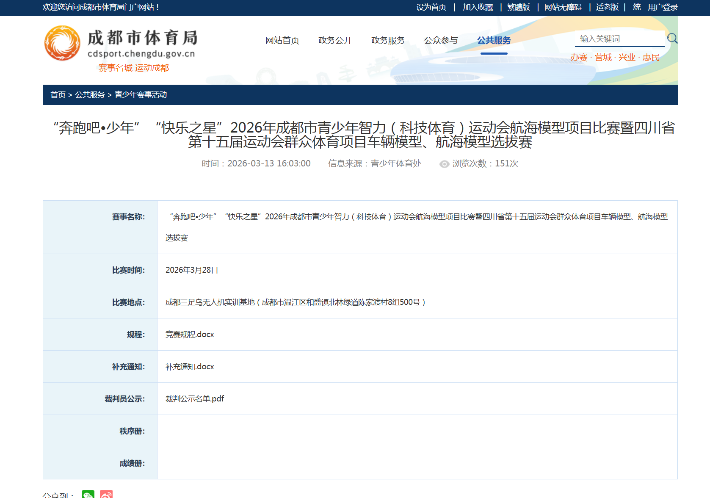Share the page via Weibo icon
The width and height of the screenshot is (710, 498).
106,495
